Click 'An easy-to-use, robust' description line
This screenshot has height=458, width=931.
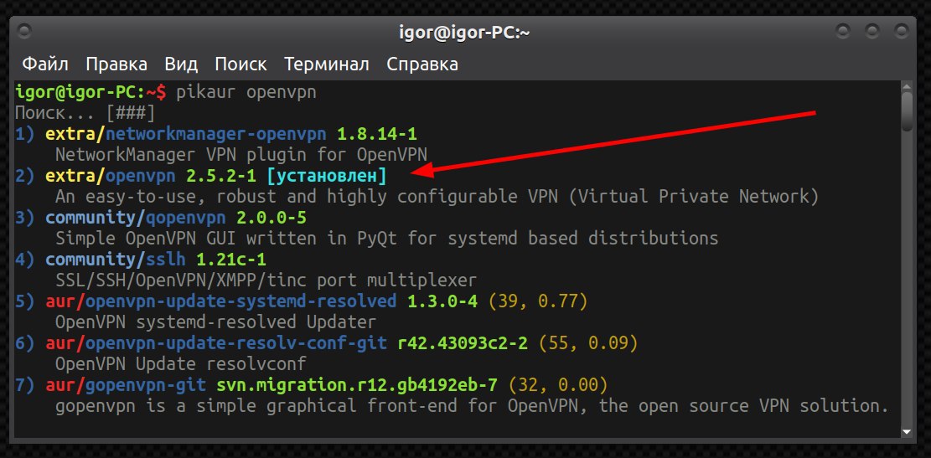[437, 196]
